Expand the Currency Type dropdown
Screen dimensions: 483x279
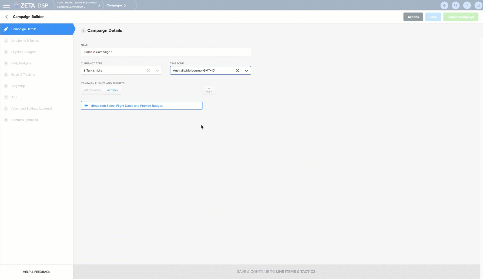[x=157, y=71]
